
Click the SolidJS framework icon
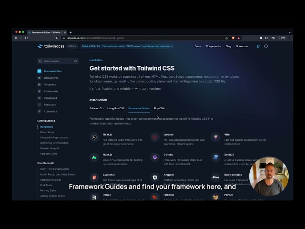(215, 157)
